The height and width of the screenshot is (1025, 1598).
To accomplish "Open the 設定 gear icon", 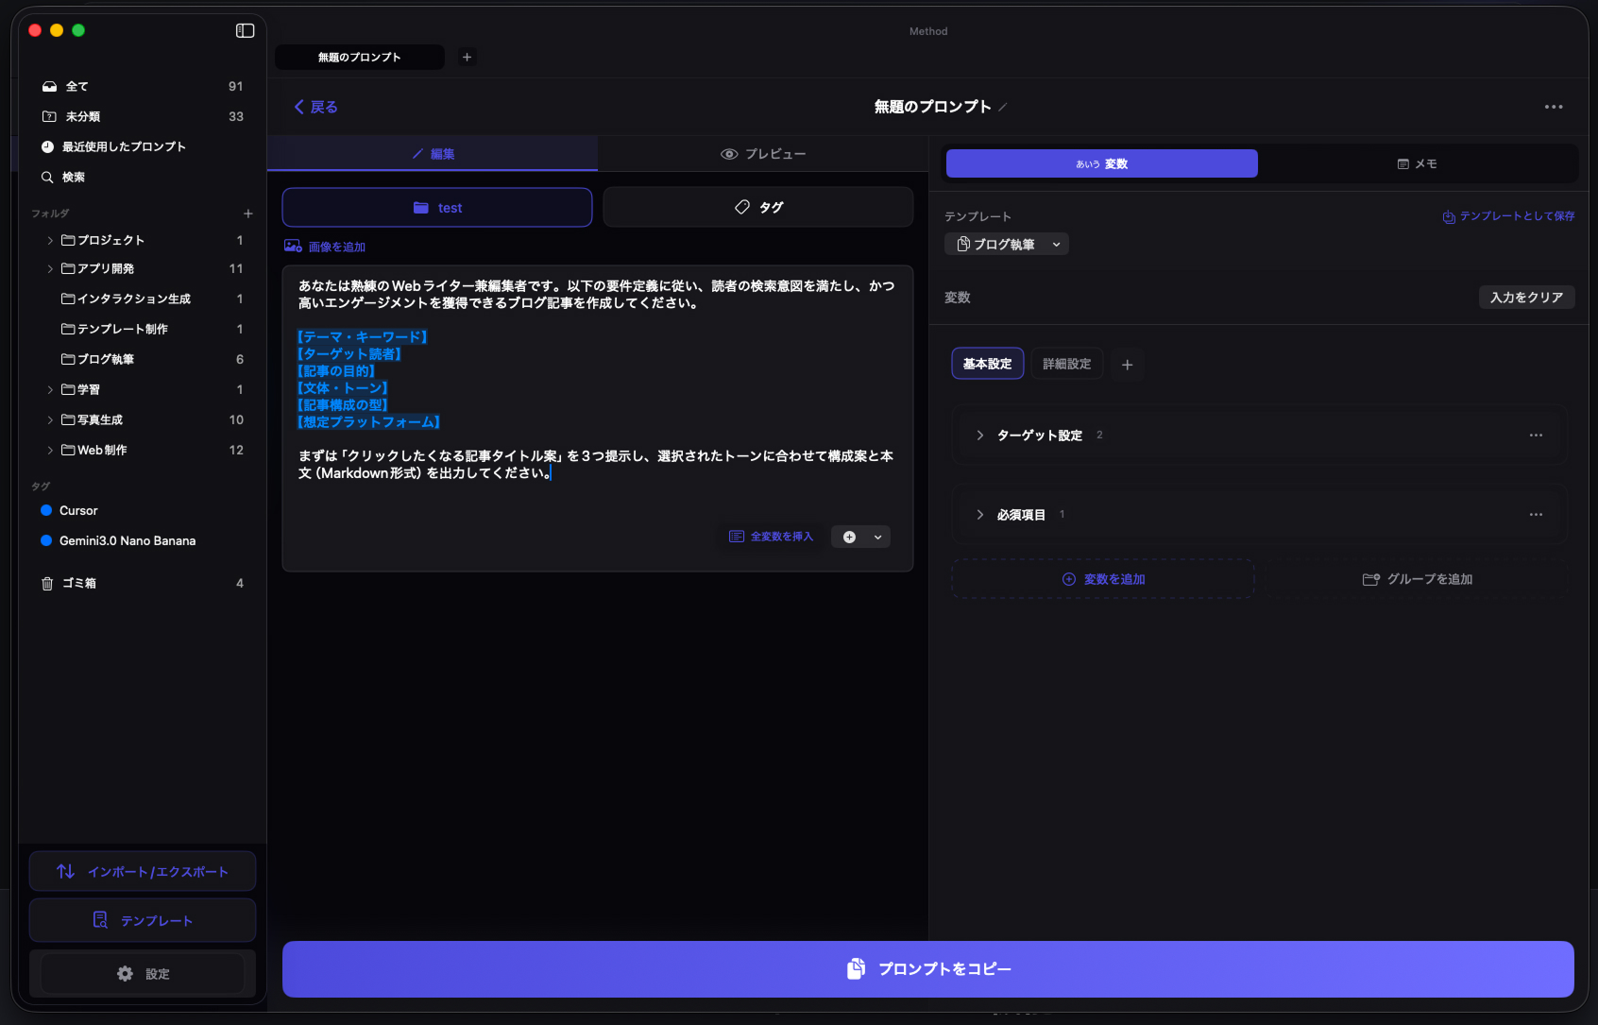I will tap(125, 973).
